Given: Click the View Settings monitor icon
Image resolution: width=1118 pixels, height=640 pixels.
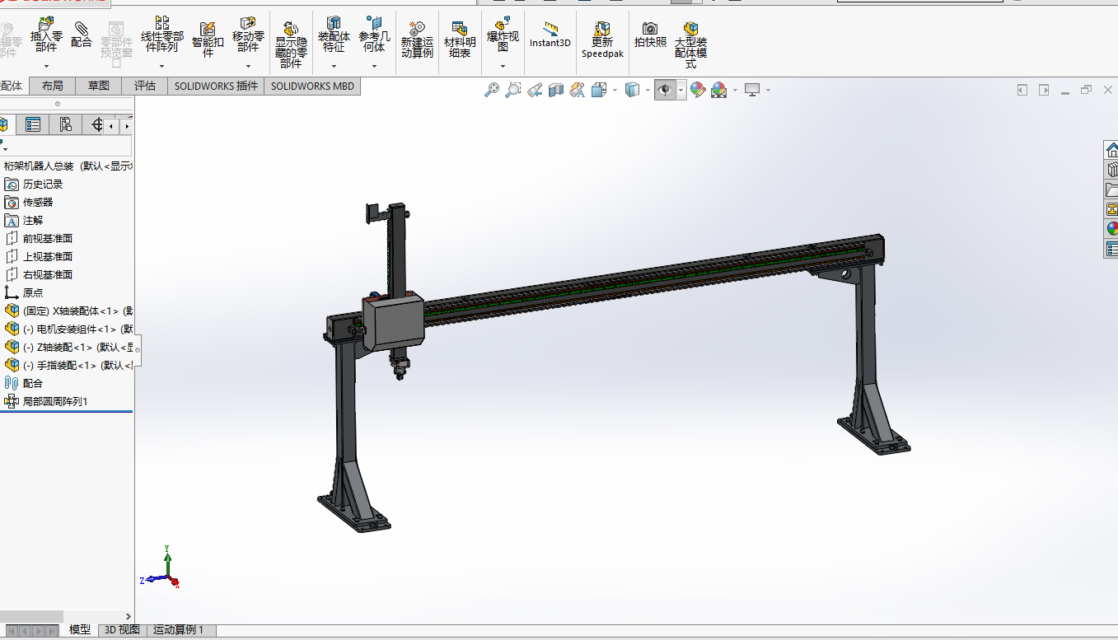Looking at the screenshot, I should [751, 90].
